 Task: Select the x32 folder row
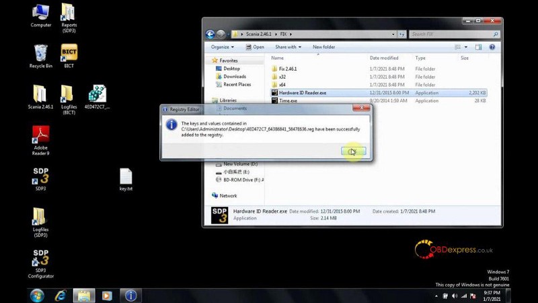[379, 77]
